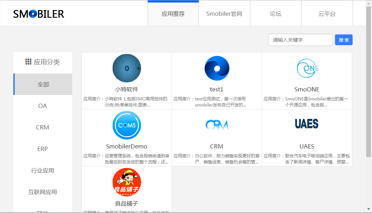Filter apps by CRM category in sidebar
Viewport: 372px width, 213px height.
point(43,127)
